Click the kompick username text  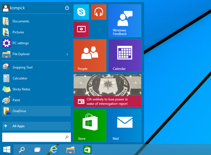(x=17, y=8)
